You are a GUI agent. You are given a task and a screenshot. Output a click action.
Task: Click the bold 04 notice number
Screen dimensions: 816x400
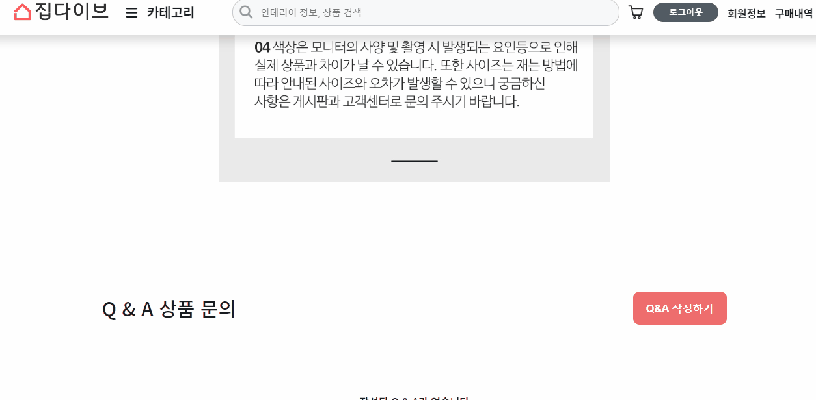[262, 47]
